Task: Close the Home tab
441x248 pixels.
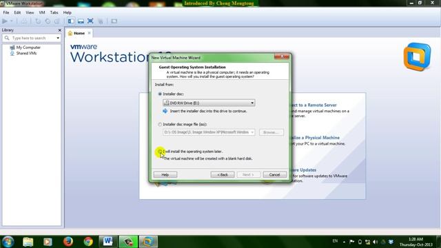Action: point(89,33)
